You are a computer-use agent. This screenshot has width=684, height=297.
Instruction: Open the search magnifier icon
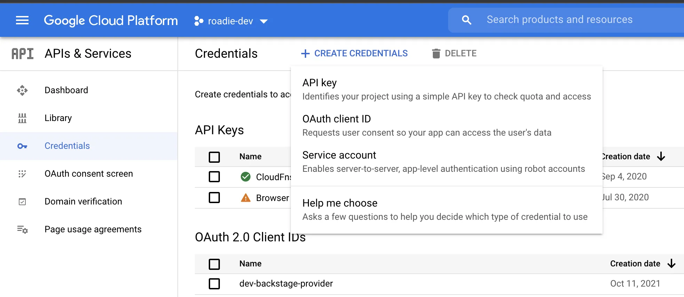click(467, 19)
